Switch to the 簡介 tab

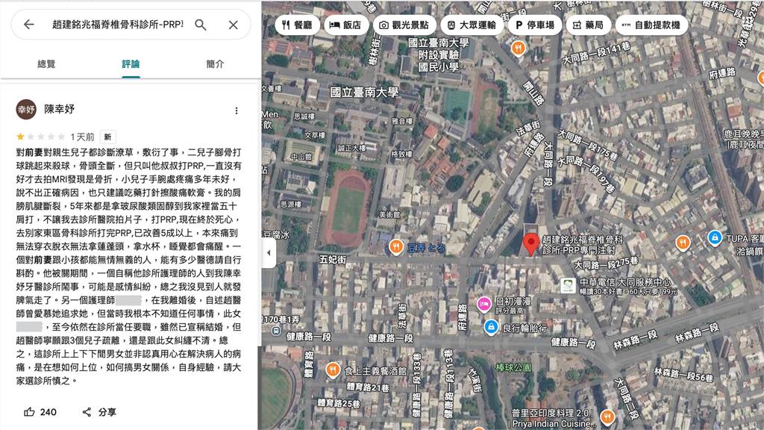(x=215, y=64)
